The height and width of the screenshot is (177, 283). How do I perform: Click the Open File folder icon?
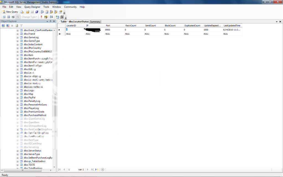coord(27,12)
